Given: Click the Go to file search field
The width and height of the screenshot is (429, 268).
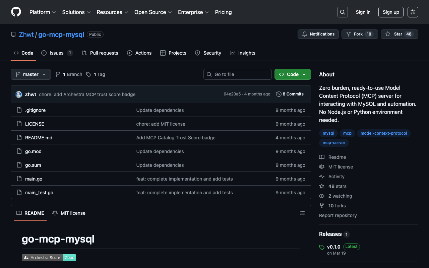Looking at the screenshot, I should click(238, 74).
